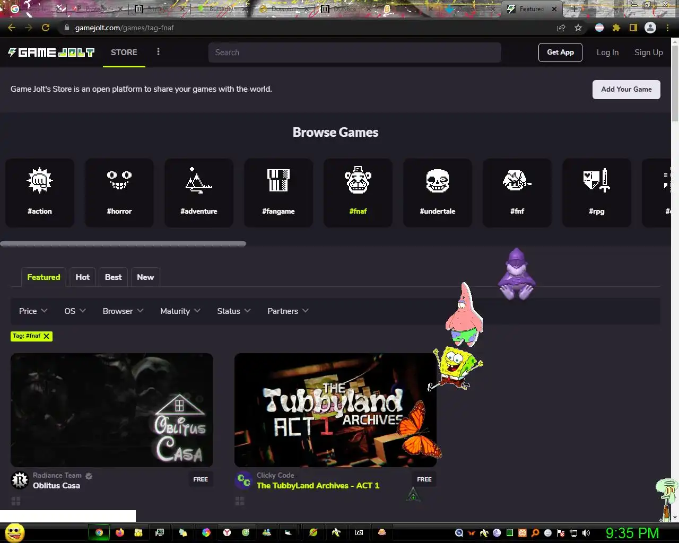Click the FREE badge on Oblitus Casa
The height and width of the screenshot is (543, 679).
click(201, 479)
